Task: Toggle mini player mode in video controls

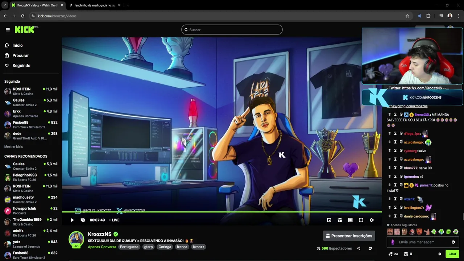Action: 329,220
